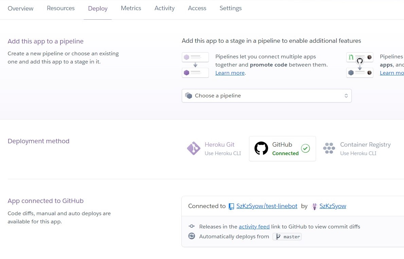Screen dimensions: 404x259
Task: Click the repository book icon
Action: click(x=231, y=206)
